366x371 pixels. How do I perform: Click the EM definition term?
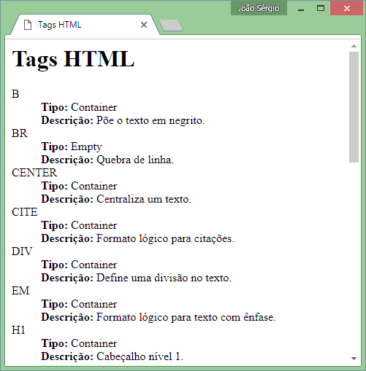20,291
